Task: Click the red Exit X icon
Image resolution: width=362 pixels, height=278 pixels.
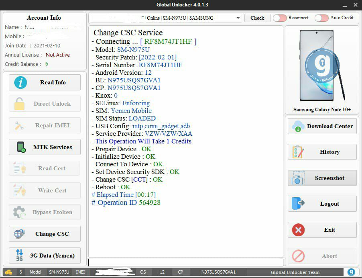Action: pos(298,230)
